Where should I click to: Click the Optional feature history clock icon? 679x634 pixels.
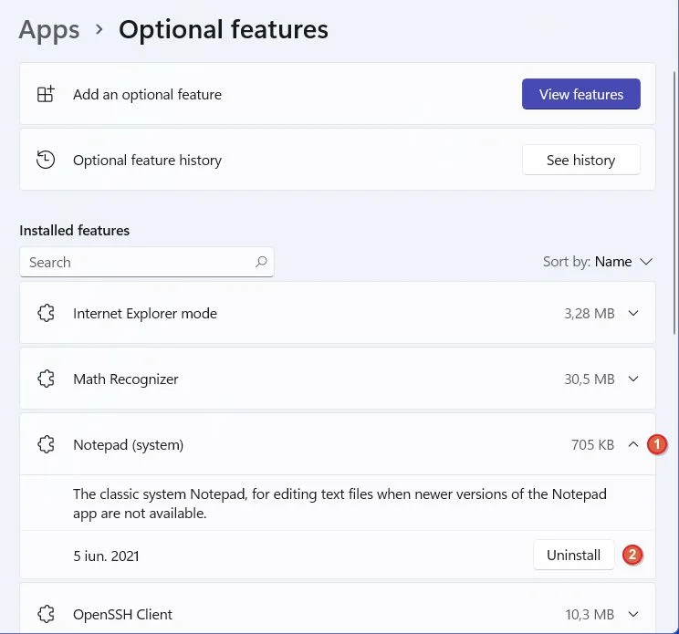[x=46, y=160]
